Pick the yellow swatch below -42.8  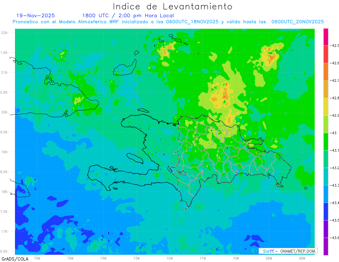(326, 107)
